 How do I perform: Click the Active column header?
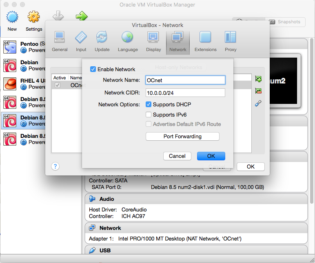60,78
